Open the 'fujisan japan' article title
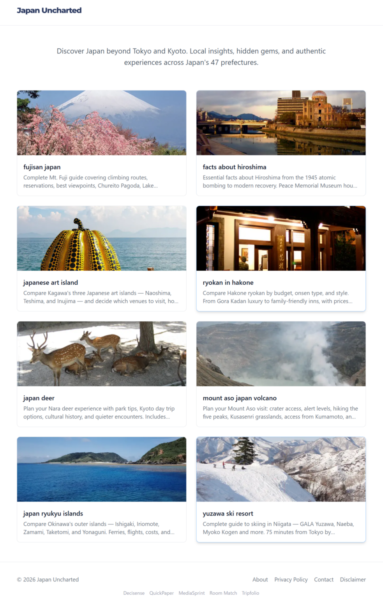Screen dimensions: 383x599 tap(42, 167)
